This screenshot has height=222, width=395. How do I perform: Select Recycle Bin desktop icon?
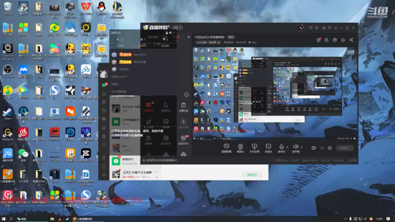pyautogui.click(x=7, y=8)
